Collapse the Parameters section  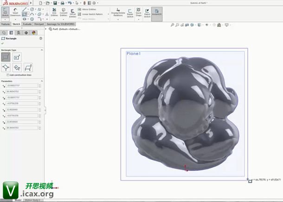tap(42, 81)
